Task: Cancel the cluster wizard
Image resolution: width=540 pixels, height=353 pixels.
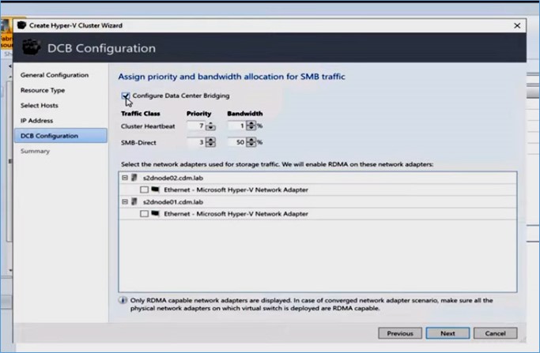Action: point(495,333)
